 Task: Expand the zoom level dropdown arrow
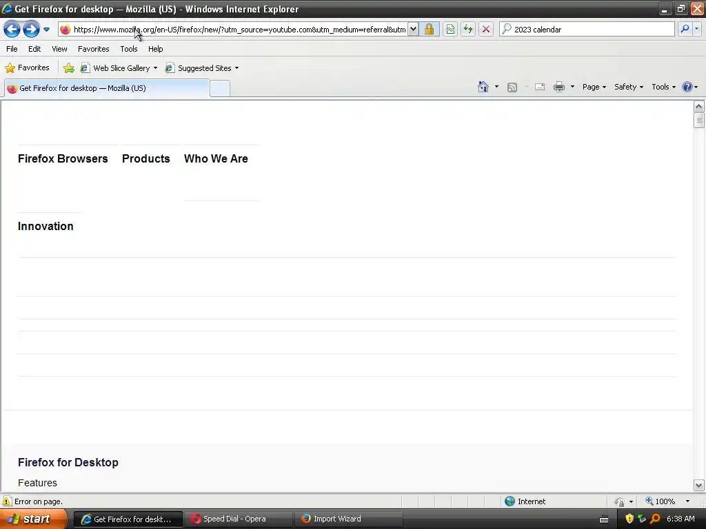coord(687,501)
